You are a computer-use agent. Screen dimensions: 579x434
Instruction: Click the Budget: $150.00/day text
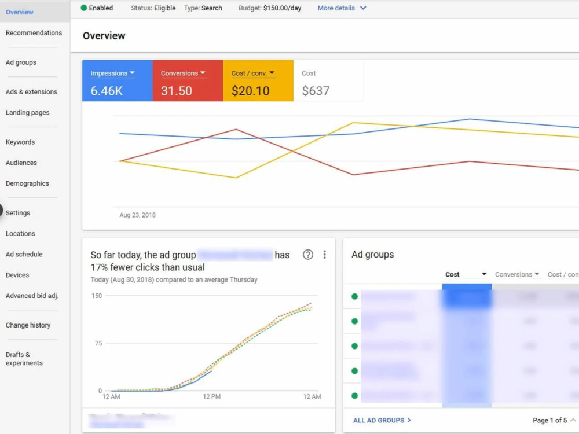pyautogui.click(x=270, y=8)
